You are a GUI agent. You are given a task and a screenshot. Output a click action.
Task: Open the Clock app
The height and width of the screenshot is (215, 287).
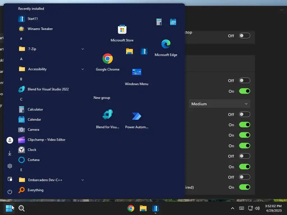coord(27,150)
